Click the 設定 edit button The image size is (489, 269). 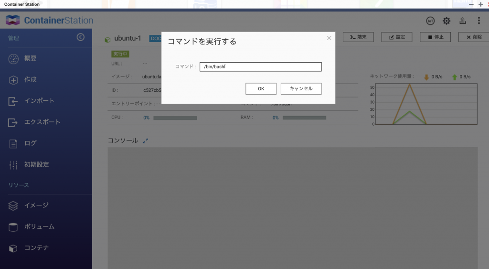[x=397, y=37]
